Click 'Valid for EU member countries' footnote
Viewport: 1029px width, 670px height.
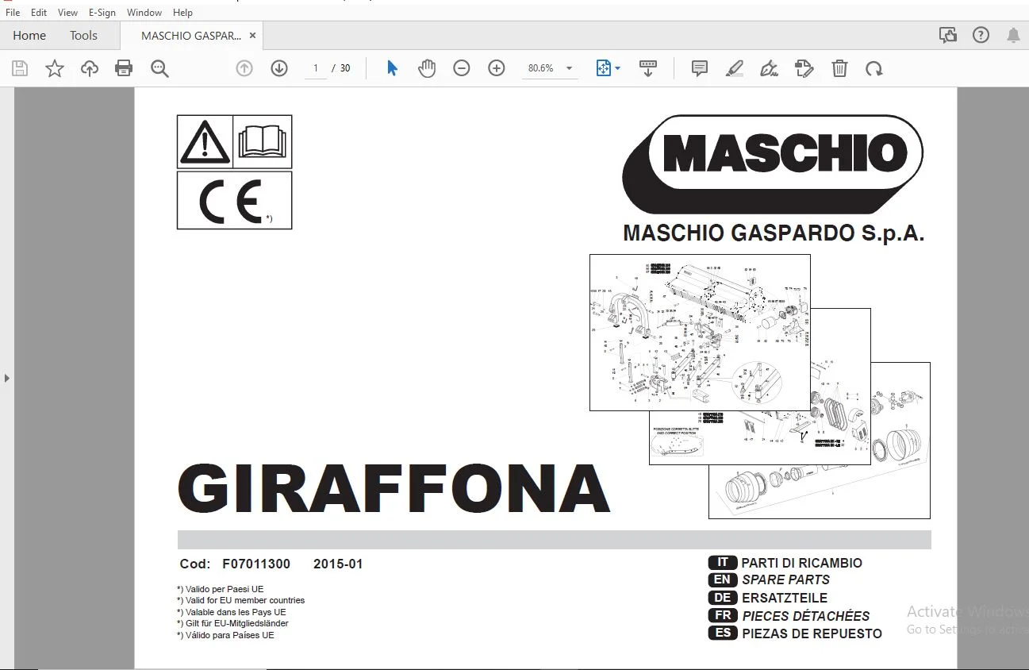tap(240, 601)
